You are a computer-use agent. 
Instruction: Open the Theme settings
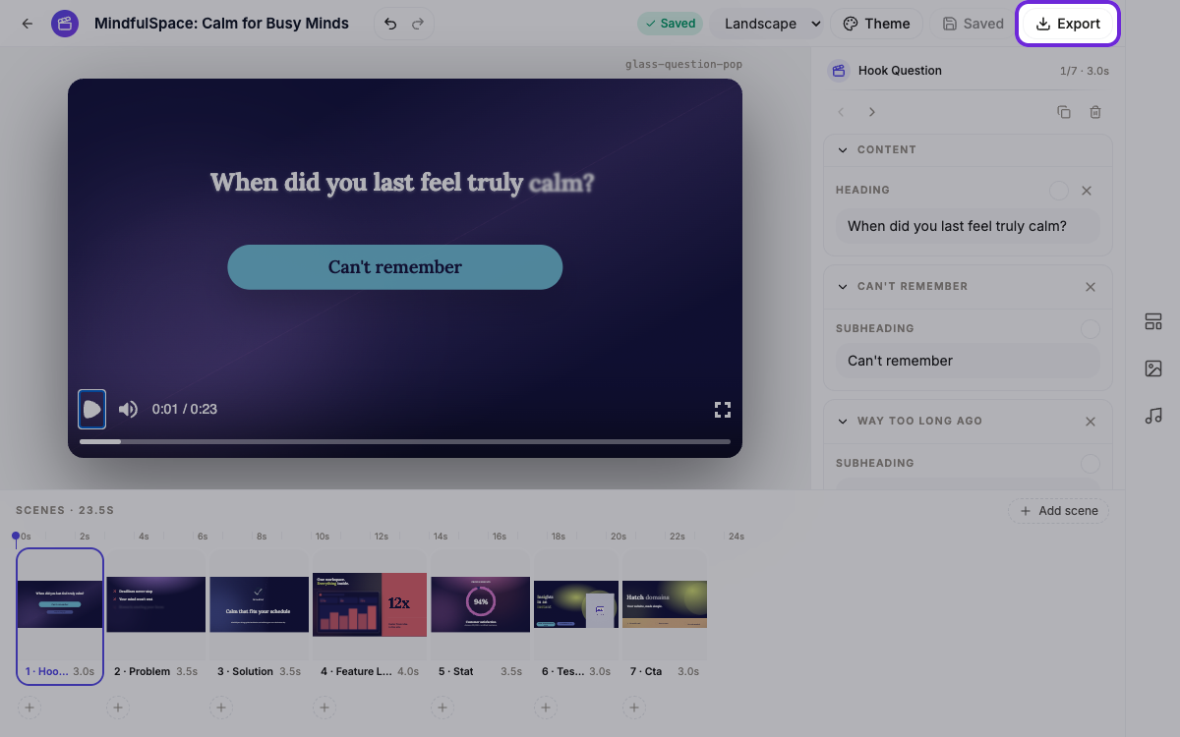[x=876, y=24]
